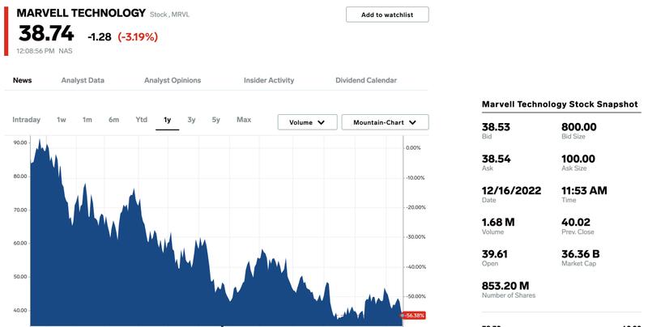Choose the 5y chart range
Viewport: 648px width, 327px height.
[x=216, y=120]
